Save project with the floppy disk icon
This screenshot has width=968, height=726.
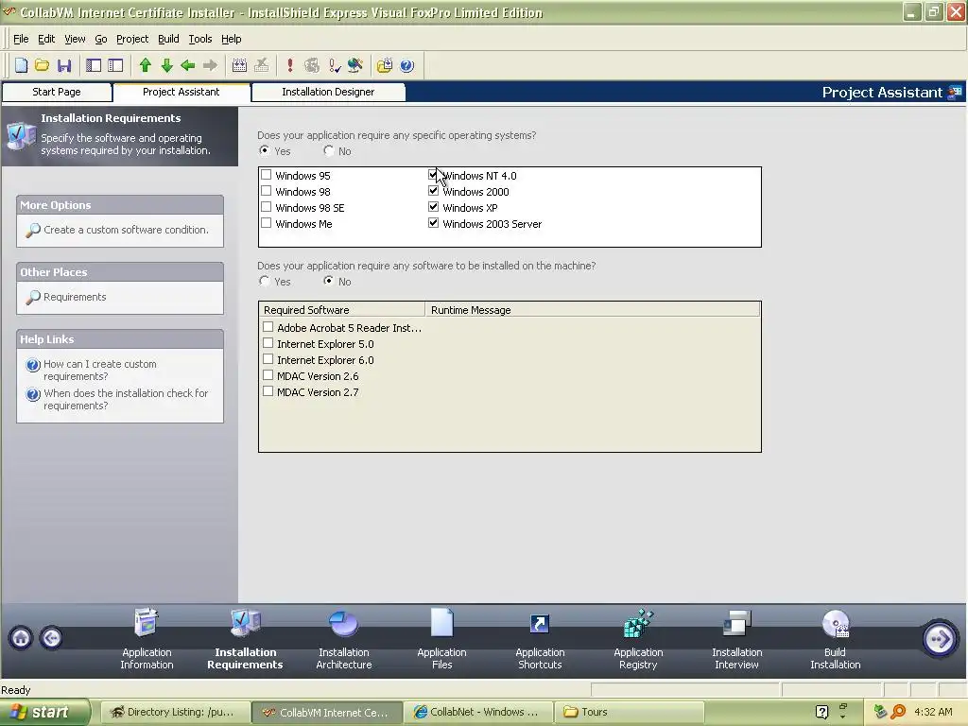pos(64,65)
